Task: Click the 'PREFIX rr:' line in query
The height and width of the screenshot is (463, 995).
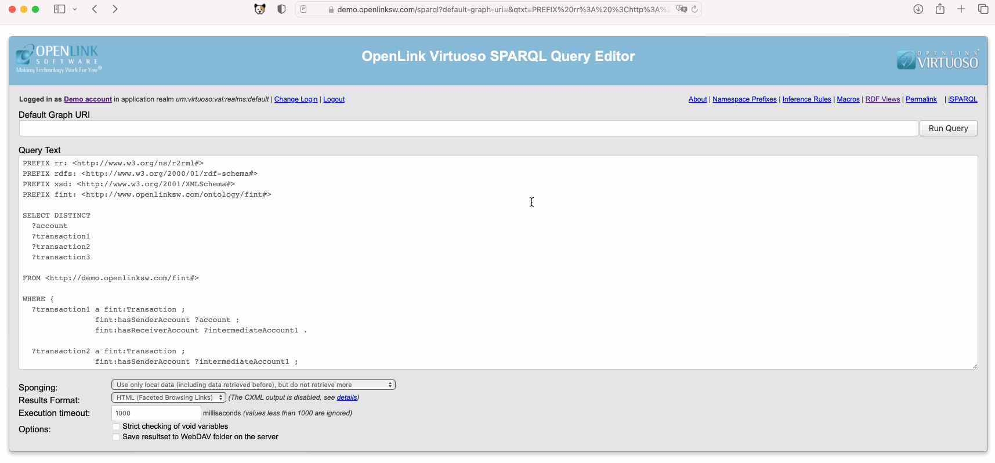Action: click(x=113, y=163)
